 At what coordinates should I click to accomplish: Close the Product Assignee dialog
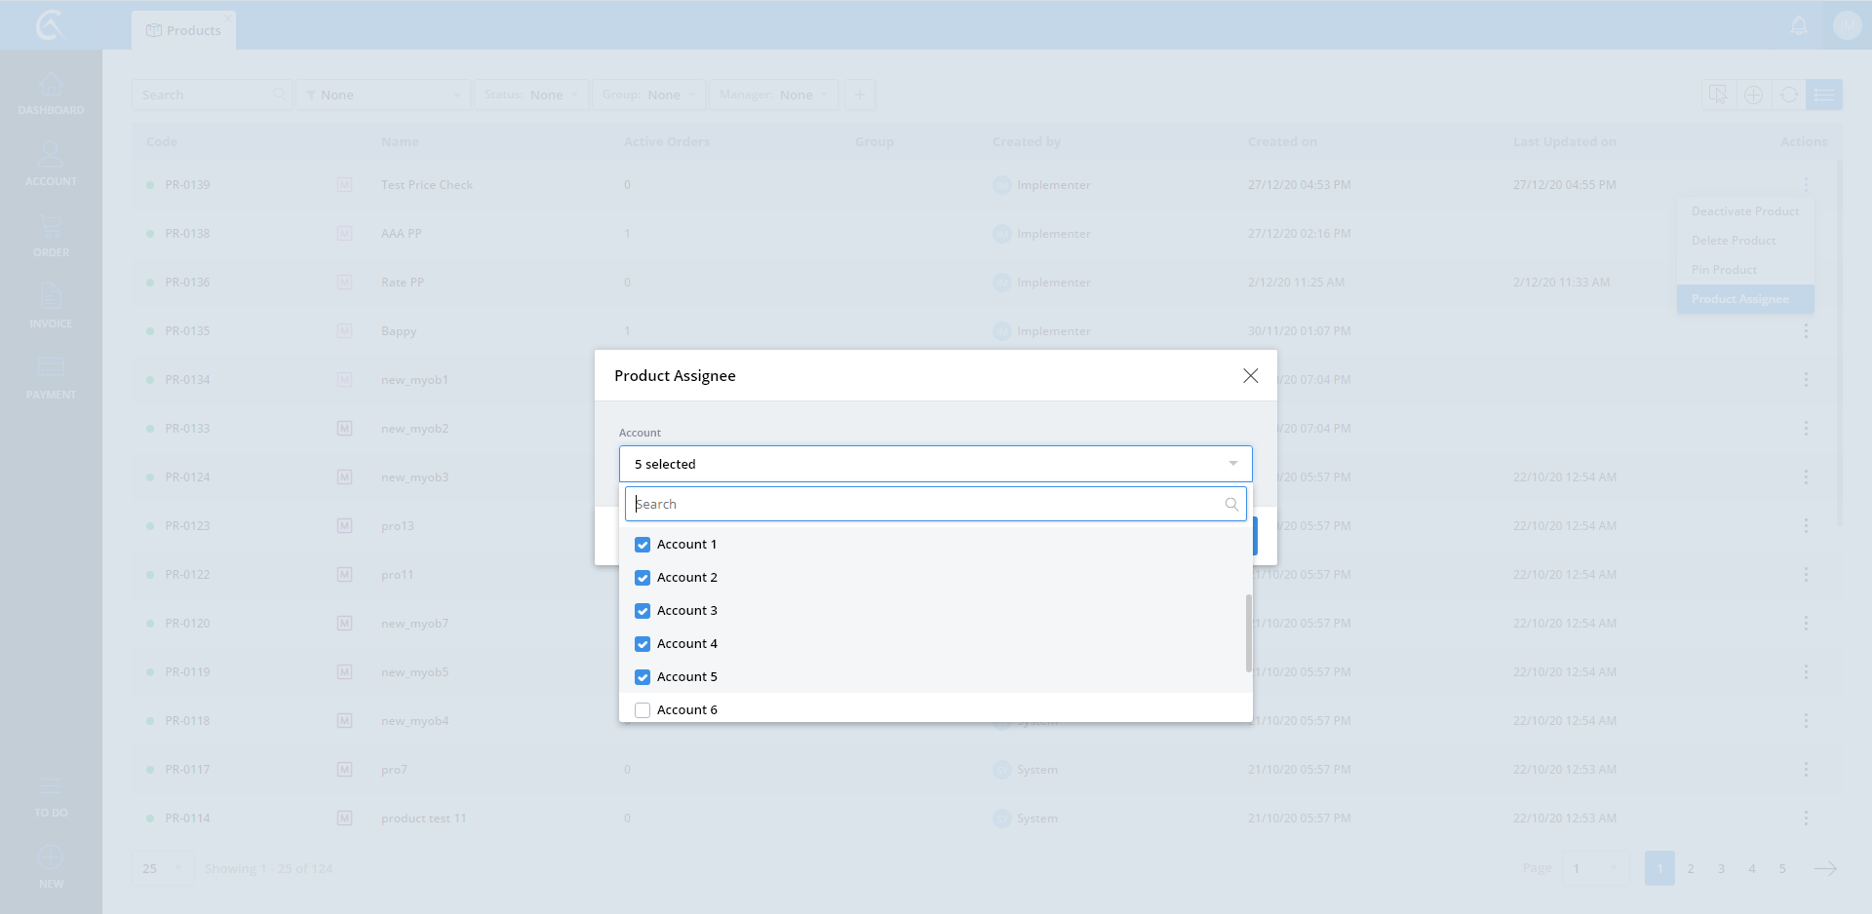click(1250, 376)
